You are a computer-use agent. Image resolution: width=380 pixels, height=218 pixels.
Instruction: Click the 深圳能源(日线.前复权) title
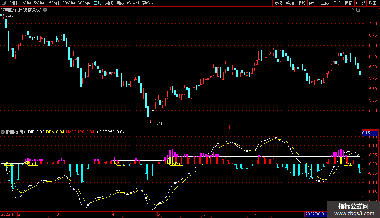coord(21,10)
